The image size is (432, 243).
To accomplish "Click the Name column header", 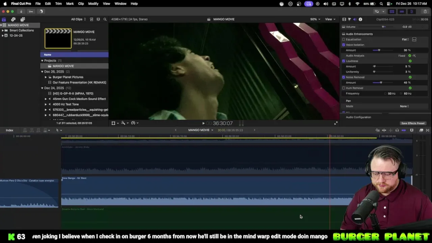I will tap(74, 55).
